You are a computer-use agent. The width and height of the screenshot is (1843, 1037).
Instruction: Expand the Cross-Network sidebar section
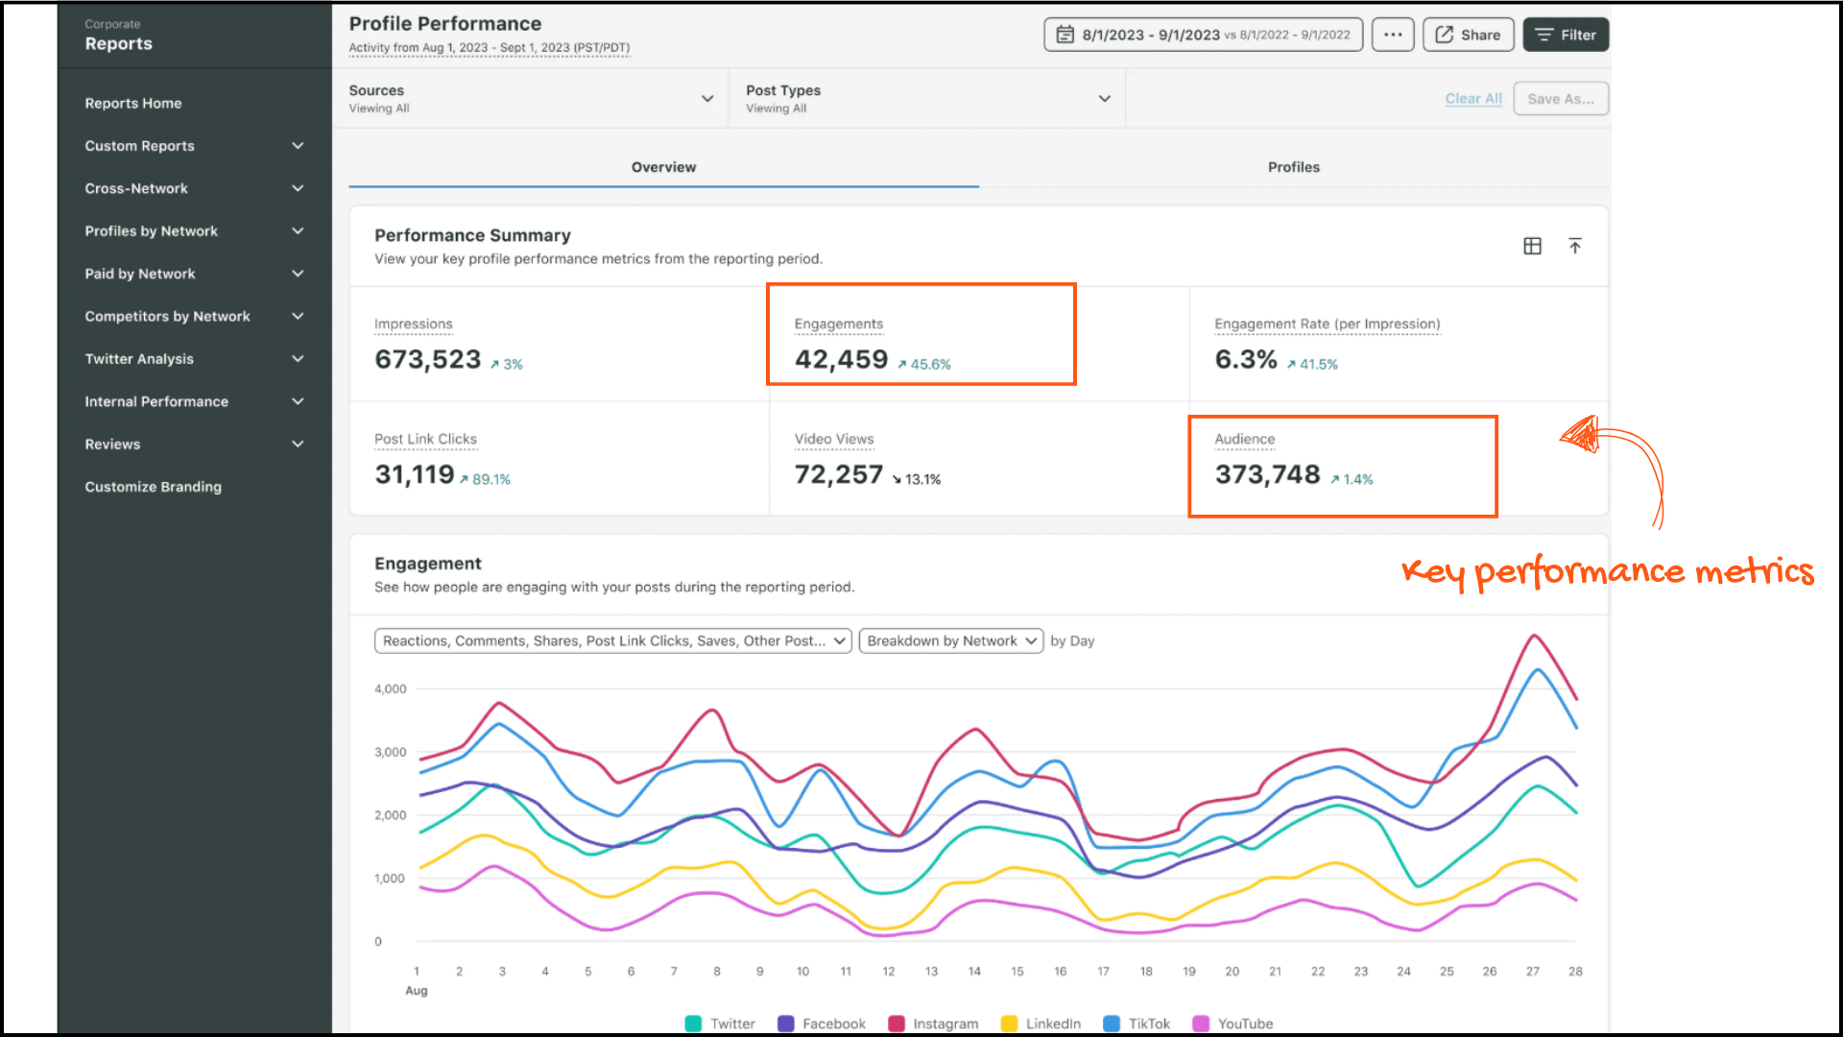[x=193, y=188]
